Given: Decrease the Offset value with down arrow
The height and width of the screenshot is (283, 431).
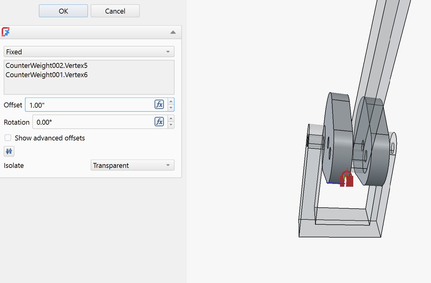Looking at the screenshot, I should 171,108.
